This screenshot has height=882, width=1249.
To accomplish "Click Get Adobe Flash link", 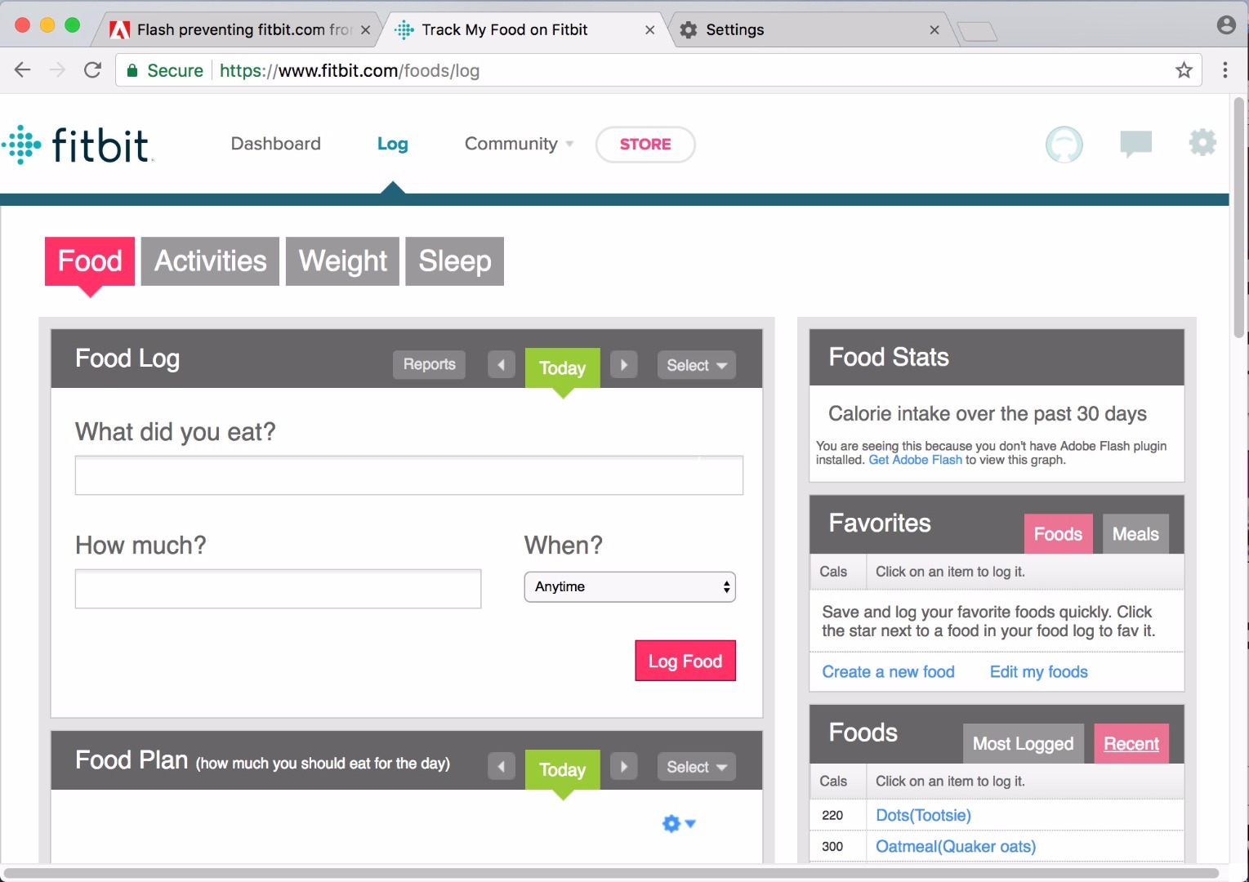I will pyautogui.click(x=915, y=460).
